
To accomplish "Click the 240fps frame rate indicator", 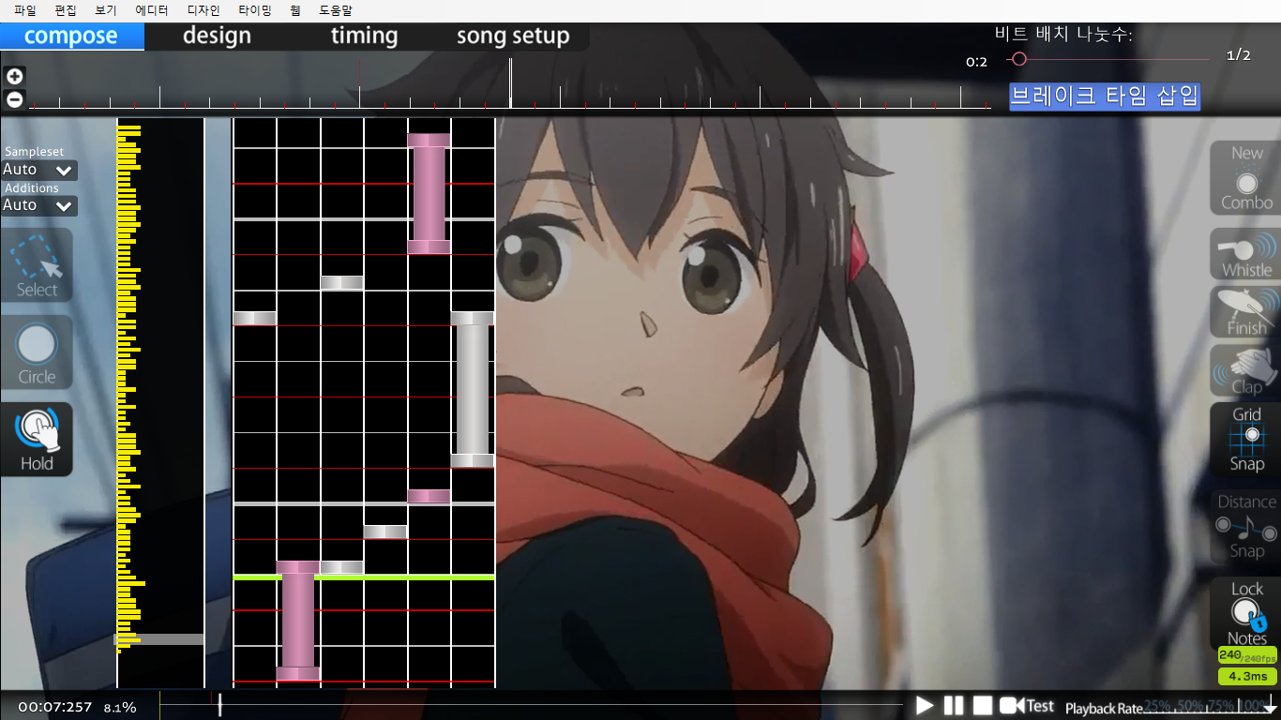I will click(x=1247, y=655).
